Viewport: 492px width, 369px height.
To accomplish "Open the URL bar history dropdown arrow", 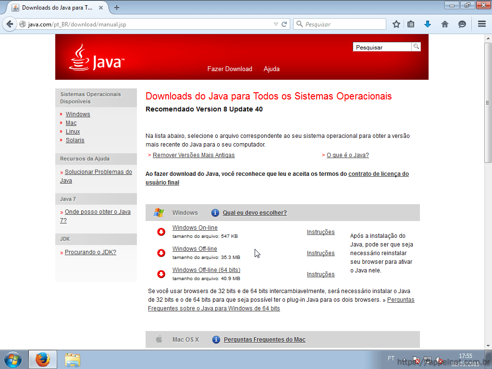I will (x=276, y=24).
